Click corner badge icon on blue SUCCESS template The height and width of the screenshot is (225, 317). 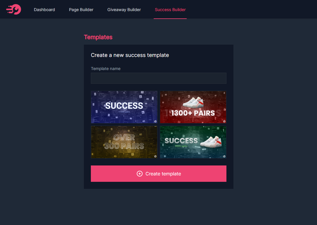(x=155, y=121)
